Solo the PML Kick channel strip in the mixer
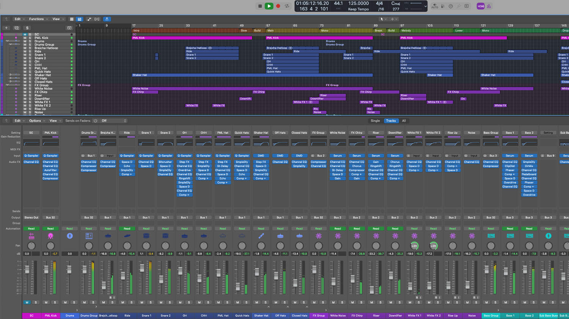 click(55, 302)
